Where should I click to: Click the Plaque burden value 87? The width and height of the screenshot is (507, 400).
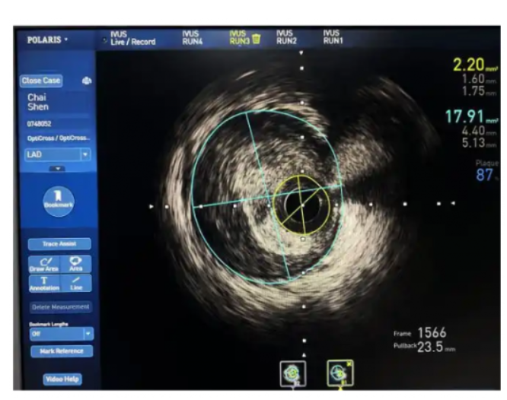pos(485,175)
